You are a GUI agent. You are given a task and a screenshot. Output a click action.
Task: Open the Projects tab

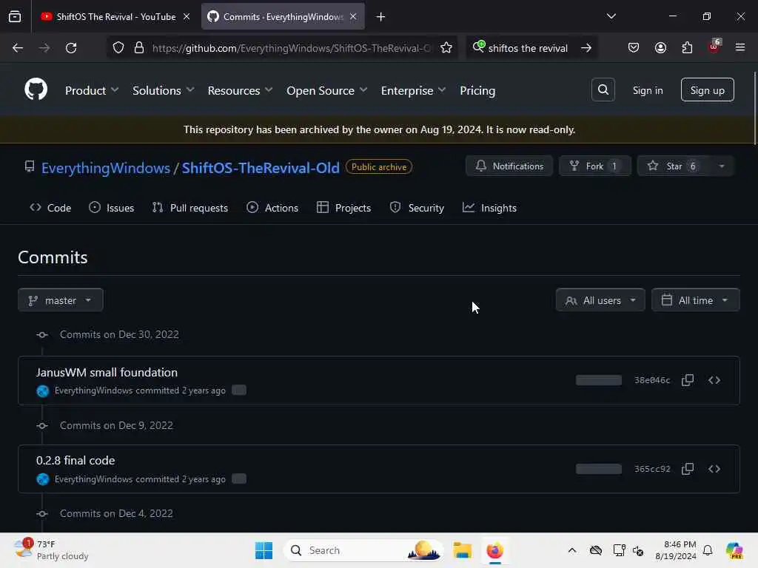343,208
